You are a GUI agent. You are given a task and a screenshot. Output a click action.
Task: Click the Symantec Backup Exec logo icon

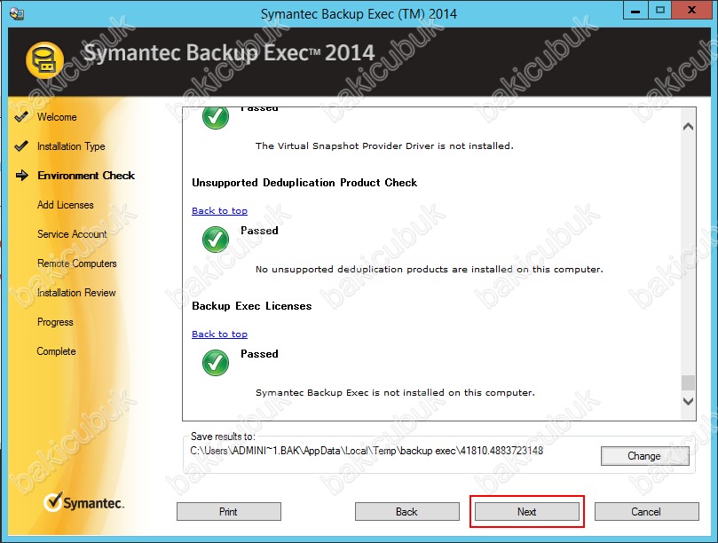[44, 60]
